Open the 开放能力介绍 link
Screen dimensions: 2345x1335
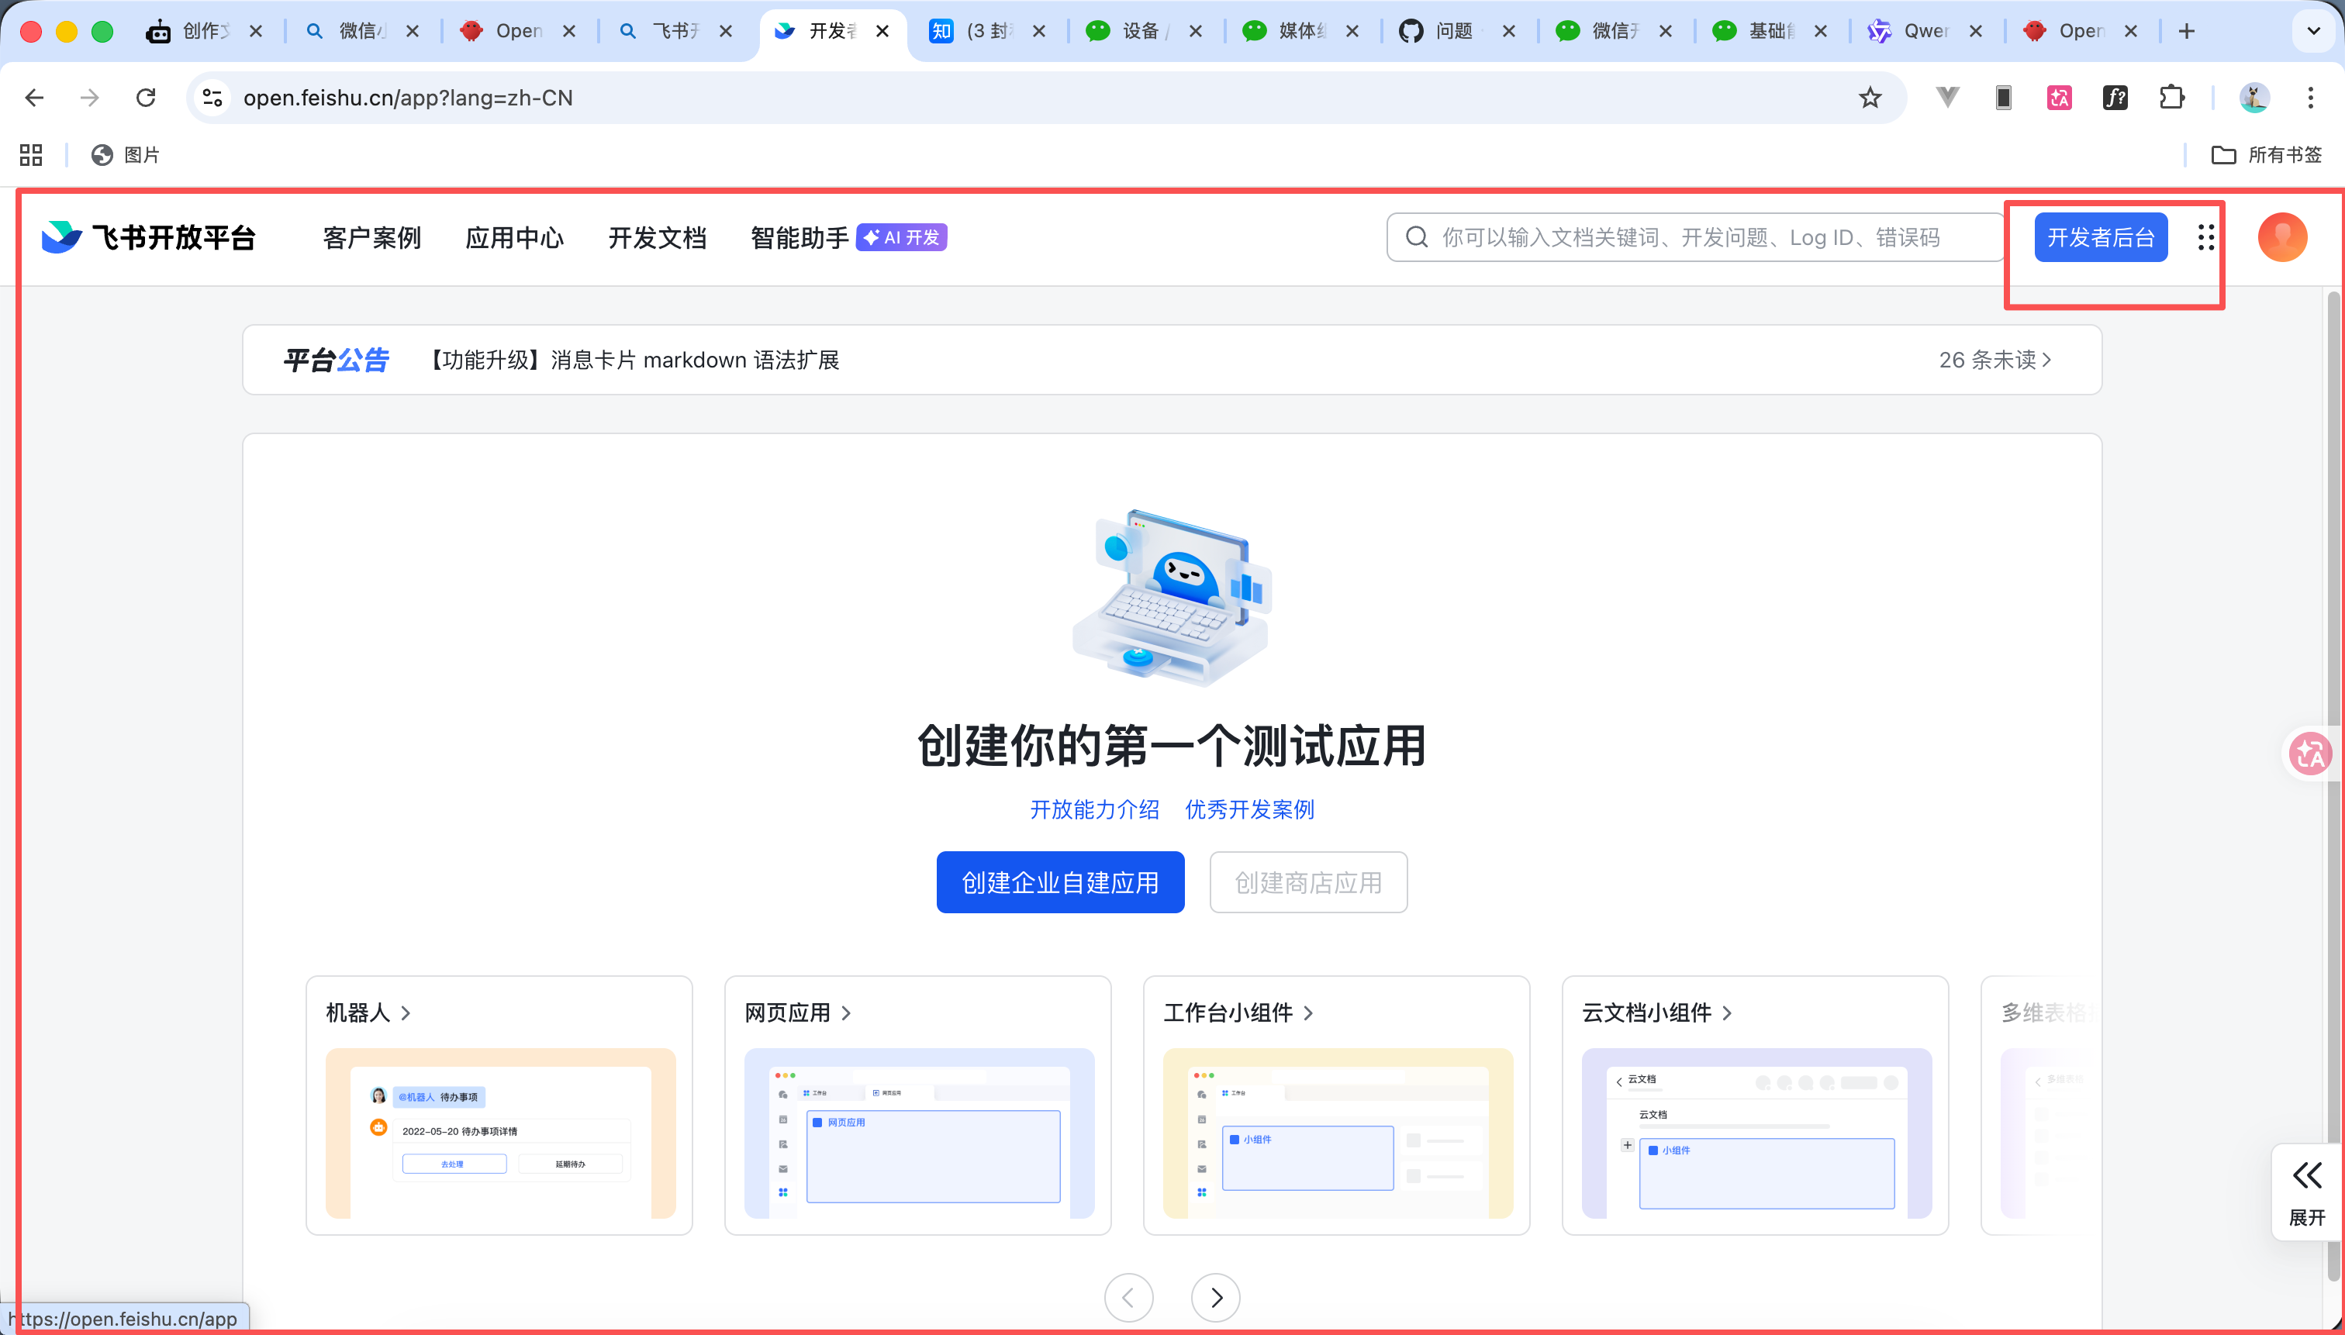point(1093,809)
